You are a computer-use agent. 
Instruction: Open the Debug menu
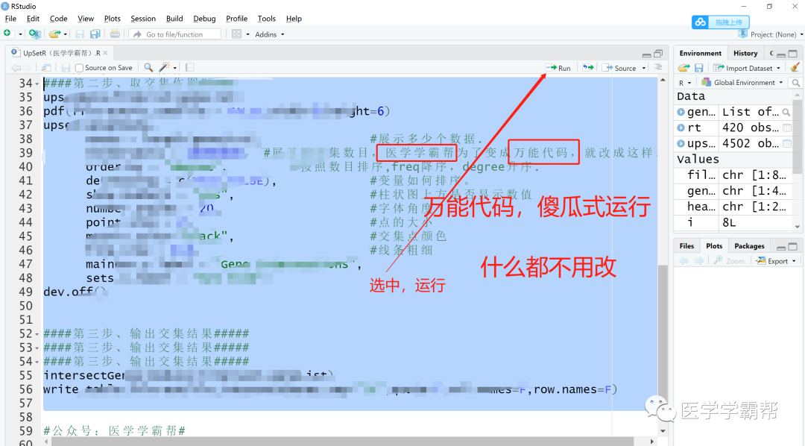pyautogui.click(x=204, y=19)
